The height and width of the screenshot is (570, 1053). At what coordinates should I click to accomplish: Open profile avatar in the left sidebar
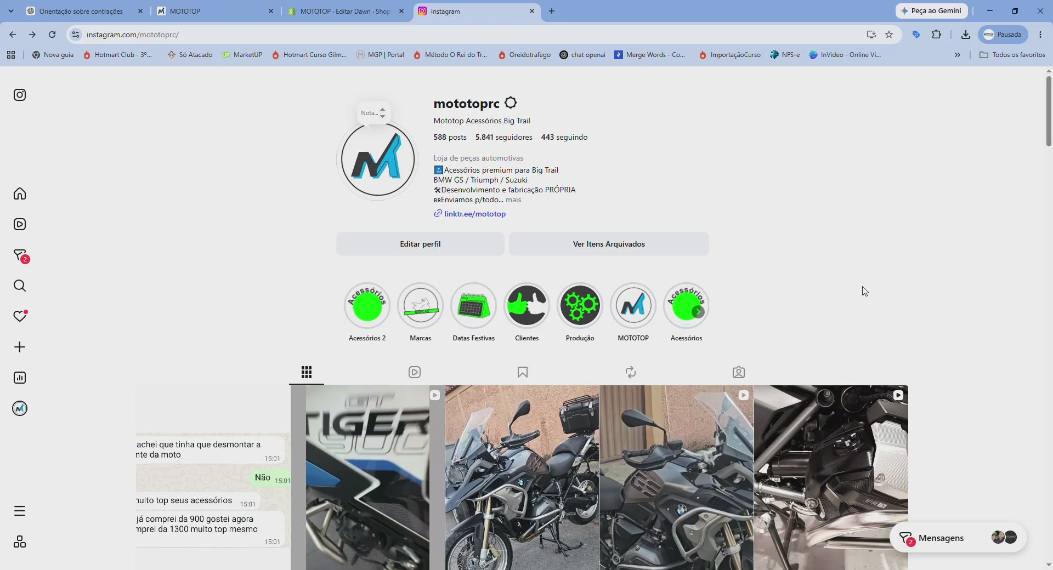pyautogui.click(x=20, y=408)
